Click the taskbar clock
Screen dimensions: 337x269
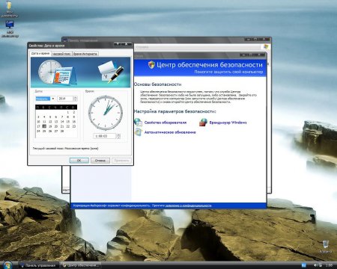(x=329, y=265)
